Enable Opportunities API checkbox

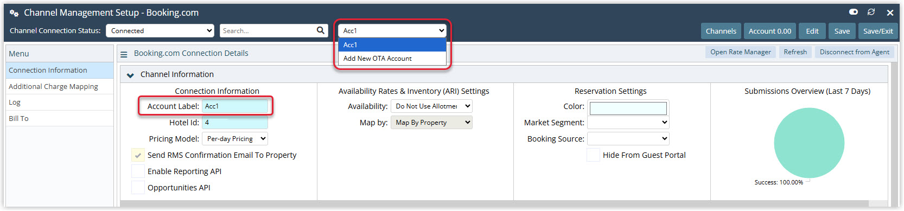[x=138, y=188]
